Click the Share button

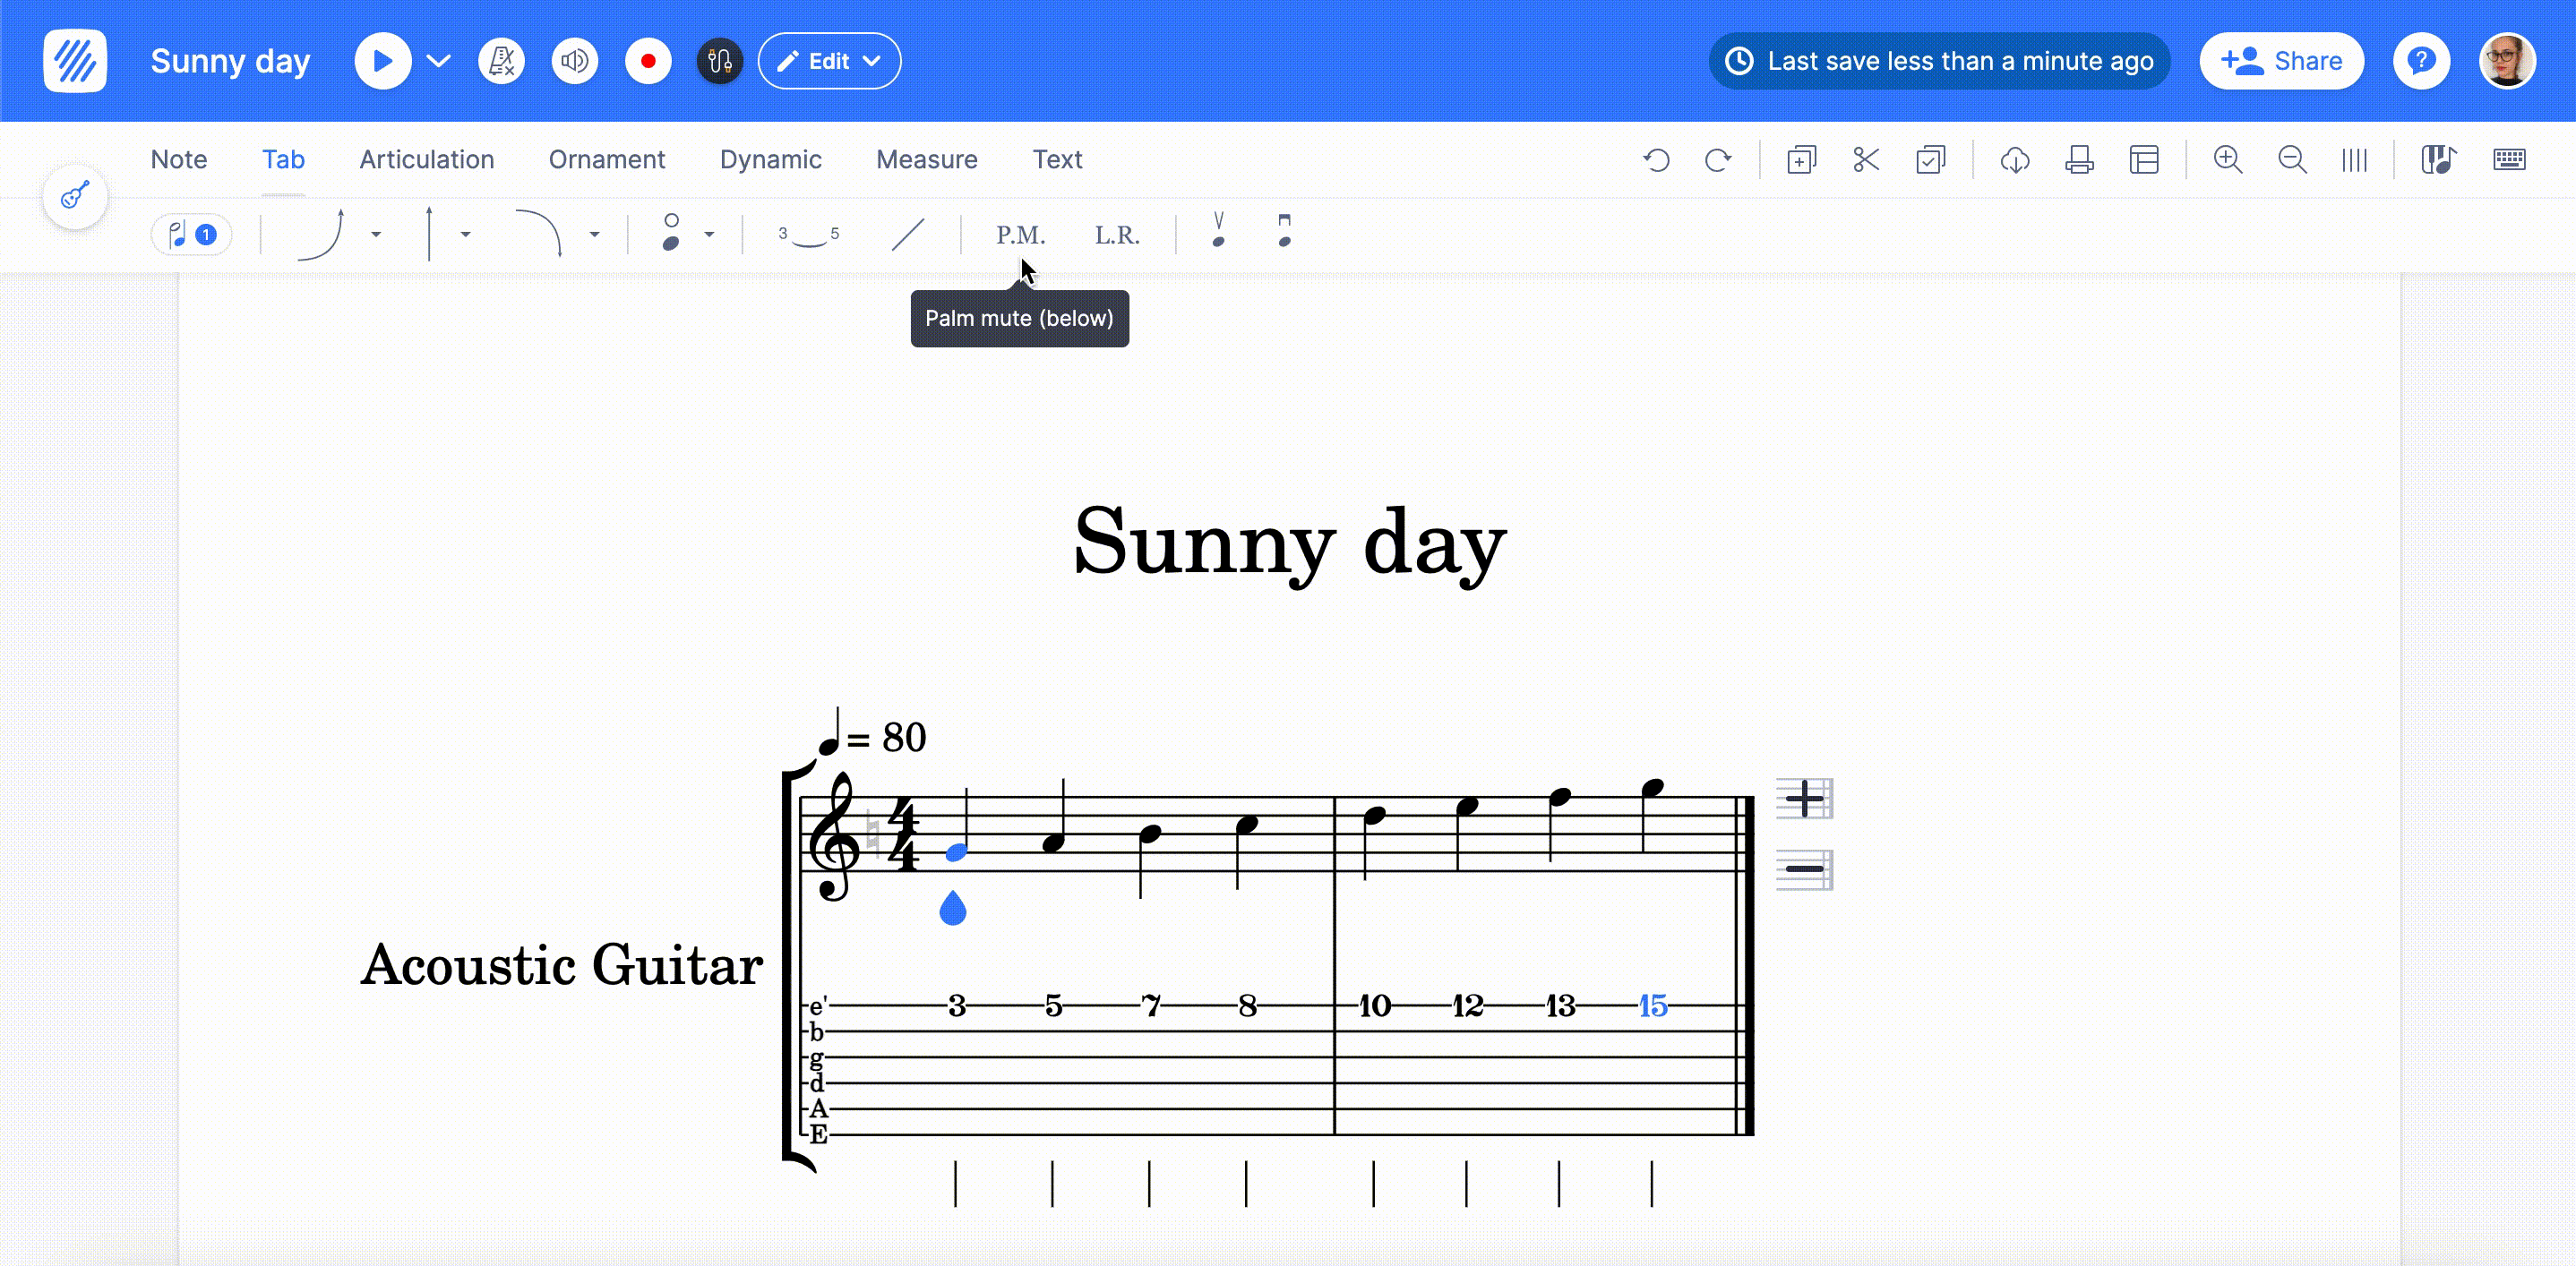(x=2281, y=60)
